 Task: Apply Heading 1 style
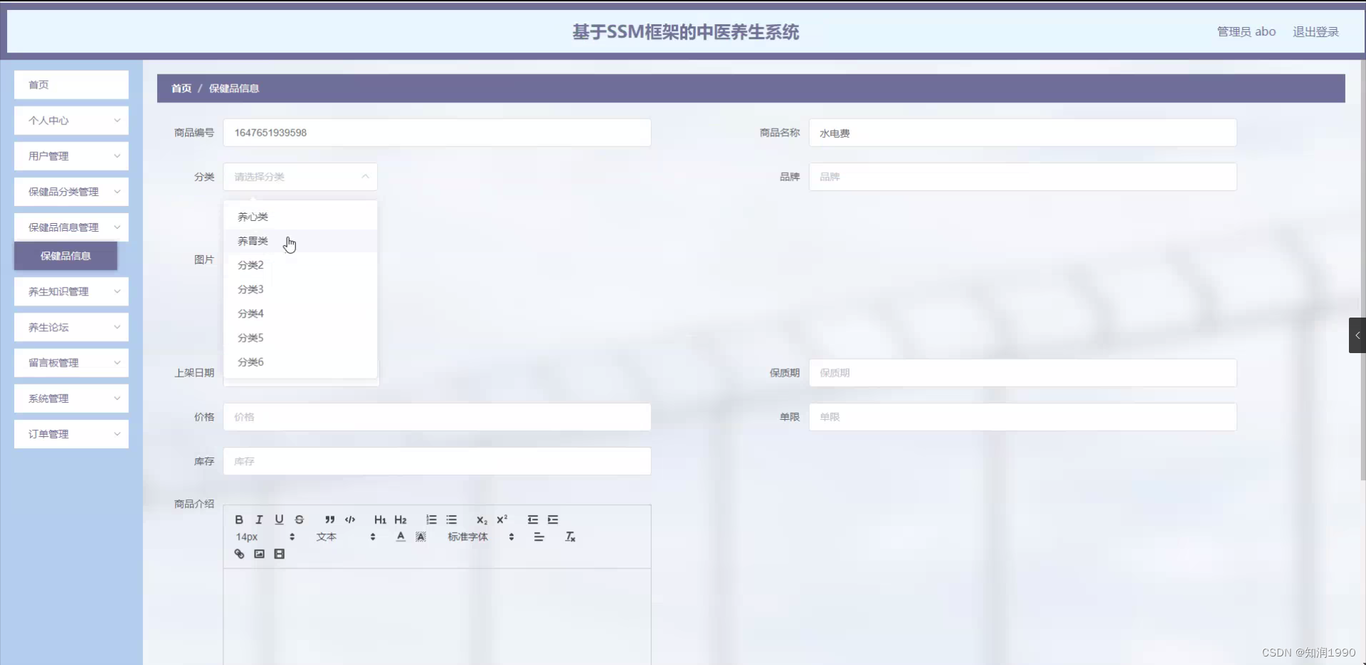379,519
